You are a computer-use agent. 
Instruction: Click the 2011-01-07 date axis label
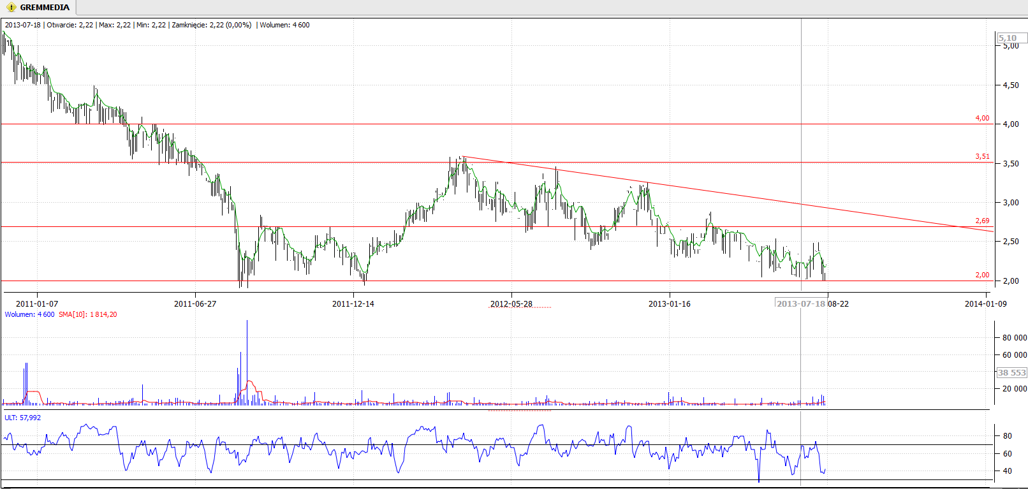37,303
